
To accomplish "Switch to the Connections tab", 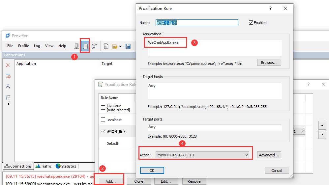I will click(18, 166).
